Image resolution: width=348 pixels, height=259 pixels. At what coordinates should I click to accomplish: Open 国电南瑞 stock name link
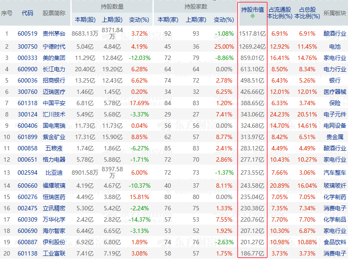click(54, 126)
